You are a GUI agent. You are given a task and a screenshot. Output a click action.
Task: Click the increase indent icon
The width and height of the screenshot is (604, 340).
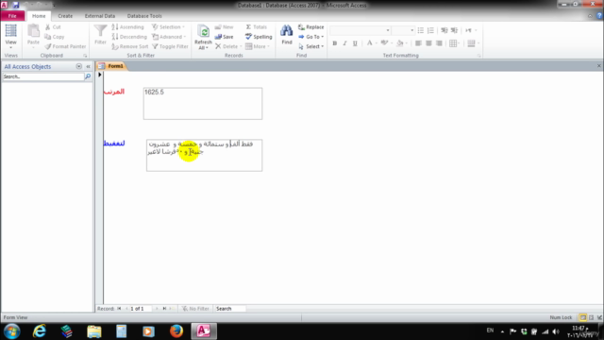click(455, 30)
